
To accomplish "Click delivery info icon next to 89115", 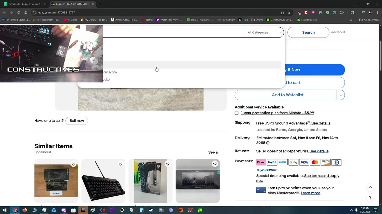I will (268, 143).
